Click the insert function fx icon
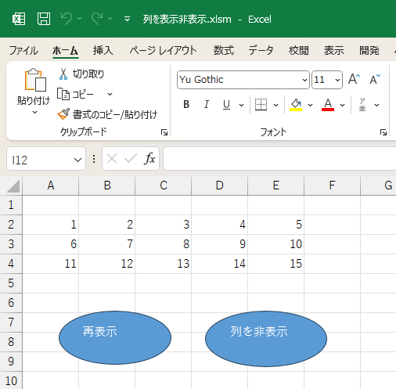Image resolution: width=396 pixels, height=389 pixels. point(149,159)
